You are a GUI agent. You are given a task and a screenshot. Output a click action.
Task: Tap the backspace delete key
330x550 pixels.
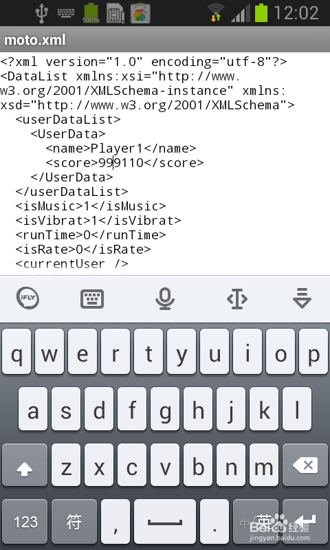pos(305,465)
